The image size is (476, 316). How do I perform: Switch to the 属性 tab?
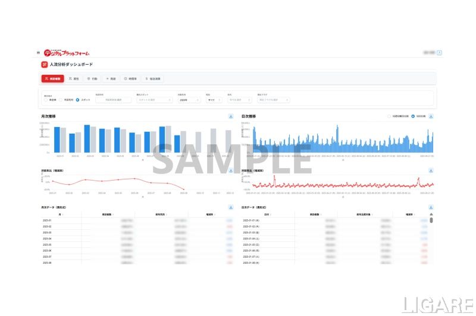(74, 78)
